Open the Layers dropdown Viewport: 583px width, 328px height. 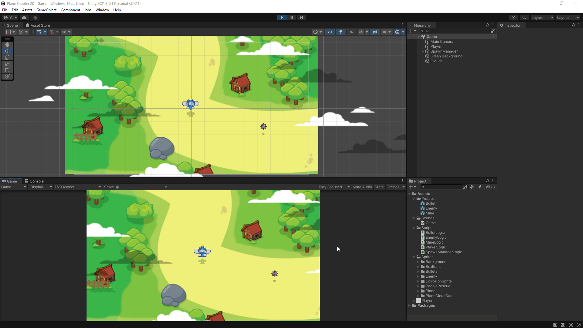point(542,17)
